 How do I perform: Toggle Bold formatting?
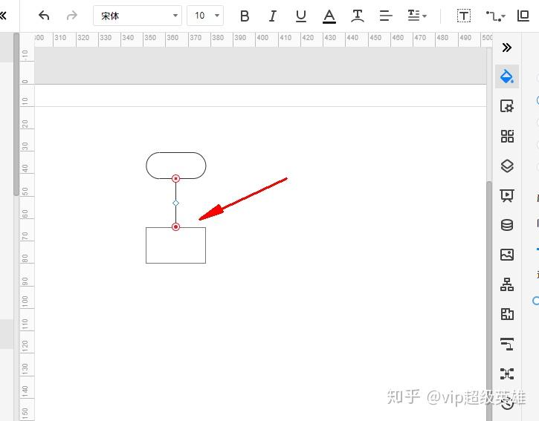245,16
